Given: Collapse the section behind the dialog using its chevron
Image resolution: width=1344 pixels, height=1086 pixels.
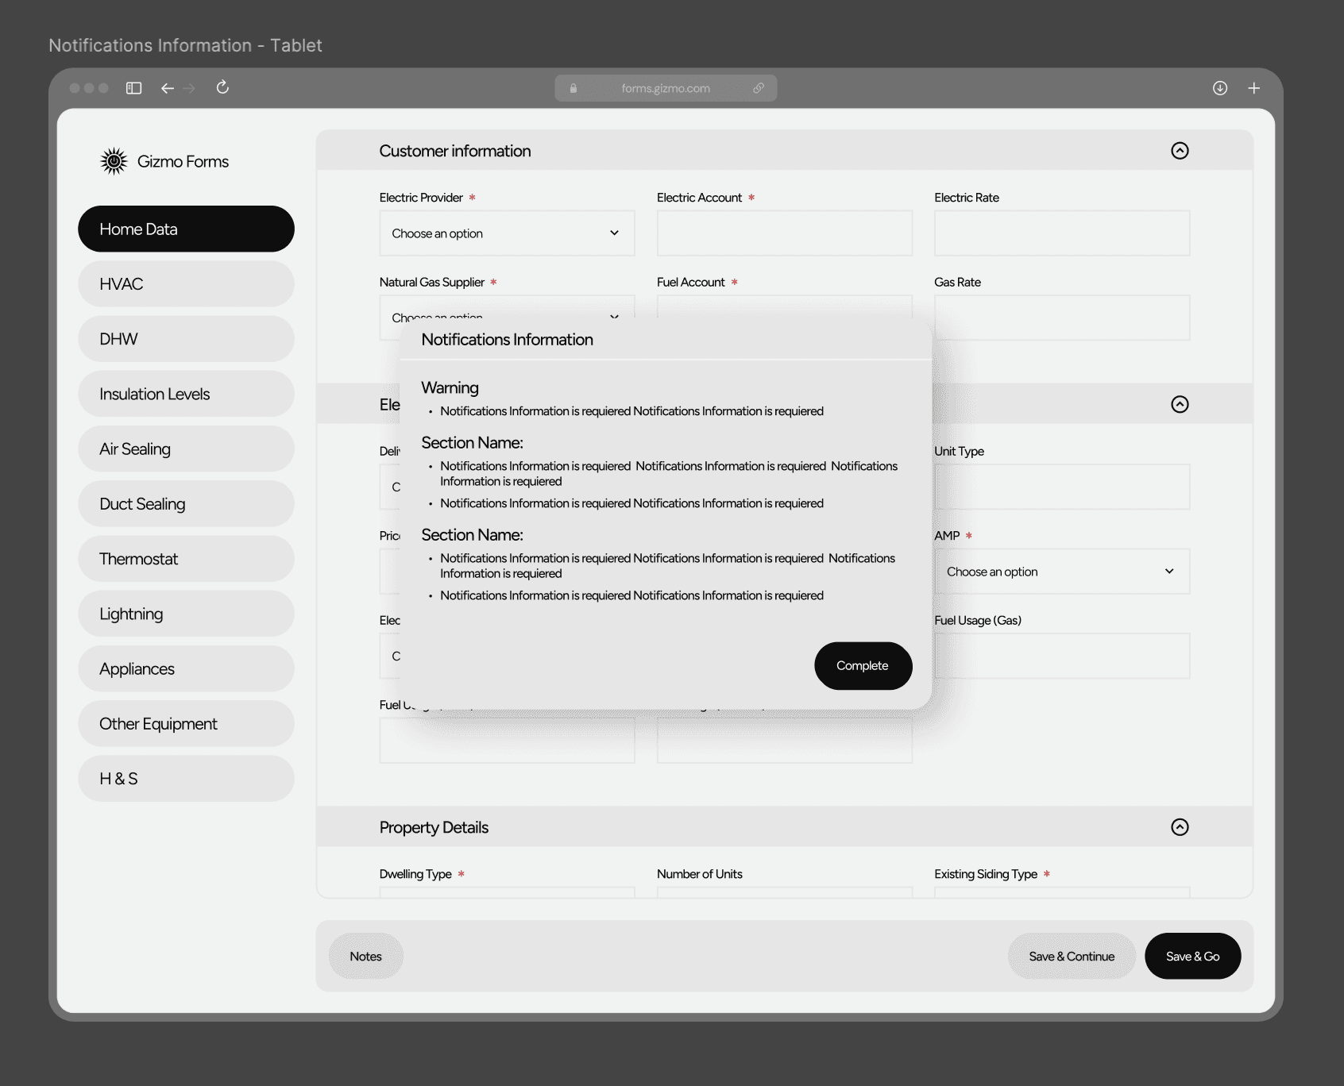Looking at the screenshot, I should [1180, 404].
